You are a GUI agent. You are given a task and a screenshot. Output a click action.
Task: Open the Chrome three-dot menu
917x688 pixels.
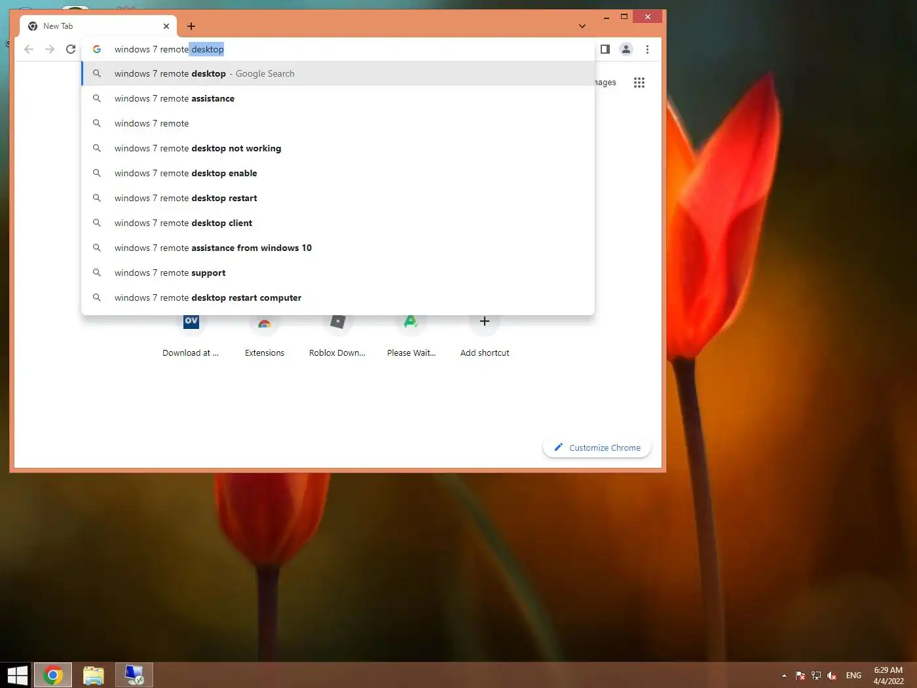tap(647, 49)
